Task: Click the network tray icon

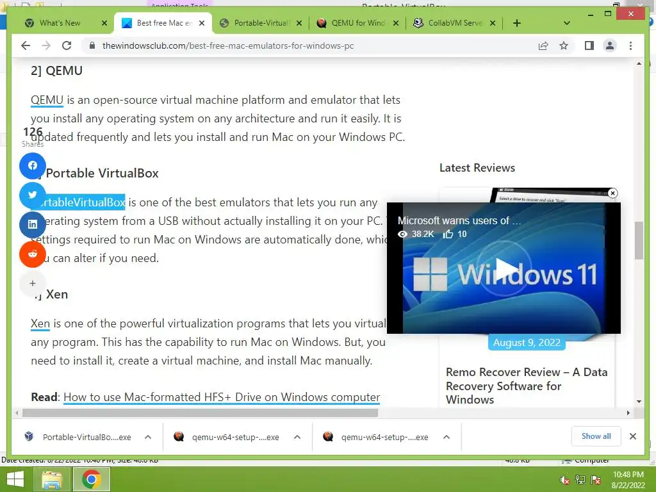Action: click(580, 480)
